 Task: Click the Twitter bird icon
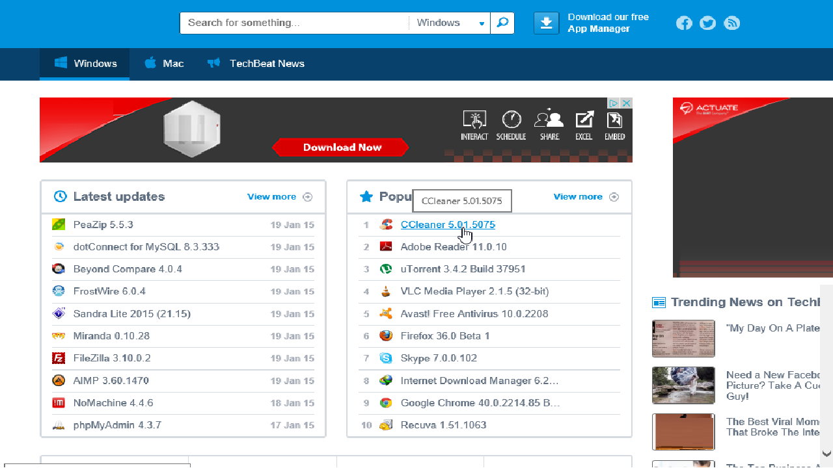tap(707, 23)
